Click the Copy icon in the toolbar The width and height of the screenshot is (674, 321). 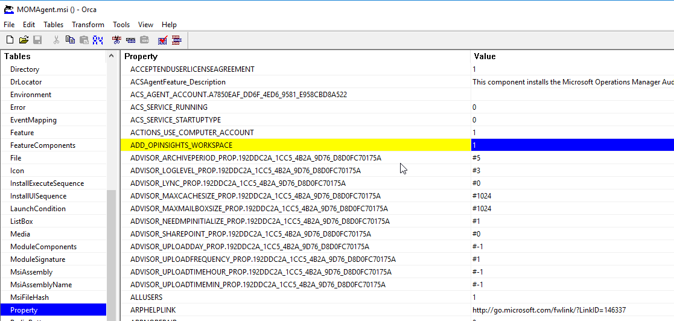pos(70,40)
